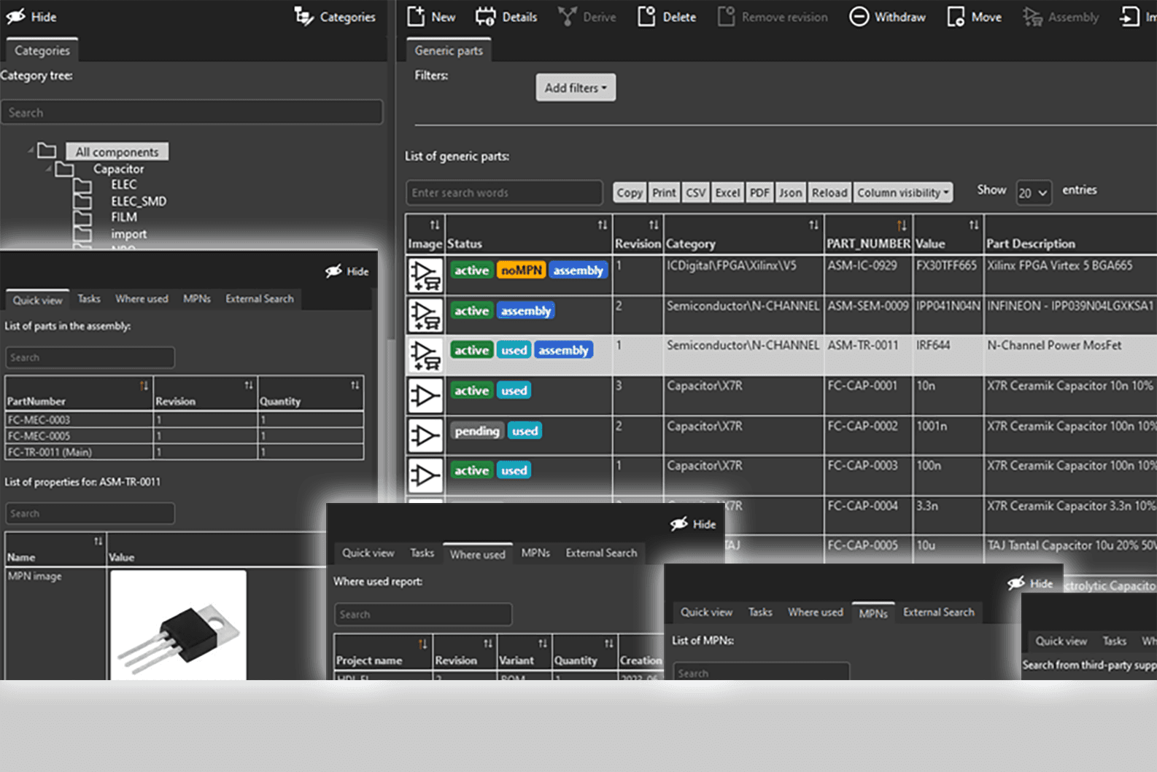Click the assembly image icon for ASM-IC-0929

(425, 275)
